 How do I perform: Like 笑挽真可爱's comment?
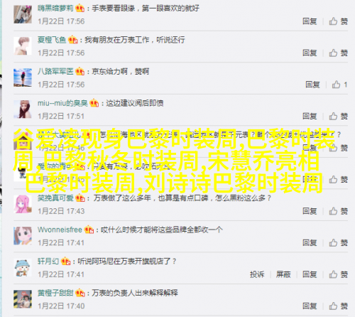[339, 211]
